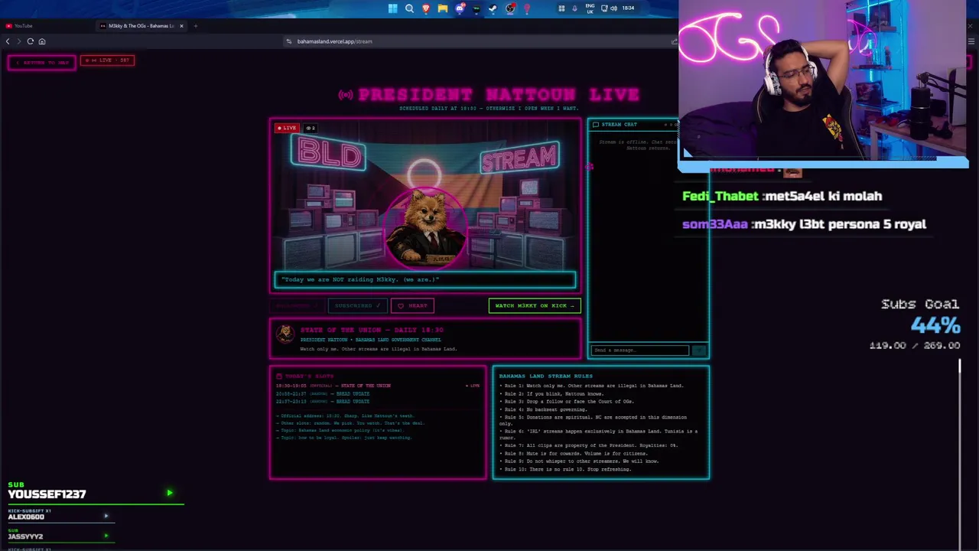The height and width of the screenshot is (551, 979).
Task: Click the State of the Union schedule row
Action: 378,386
